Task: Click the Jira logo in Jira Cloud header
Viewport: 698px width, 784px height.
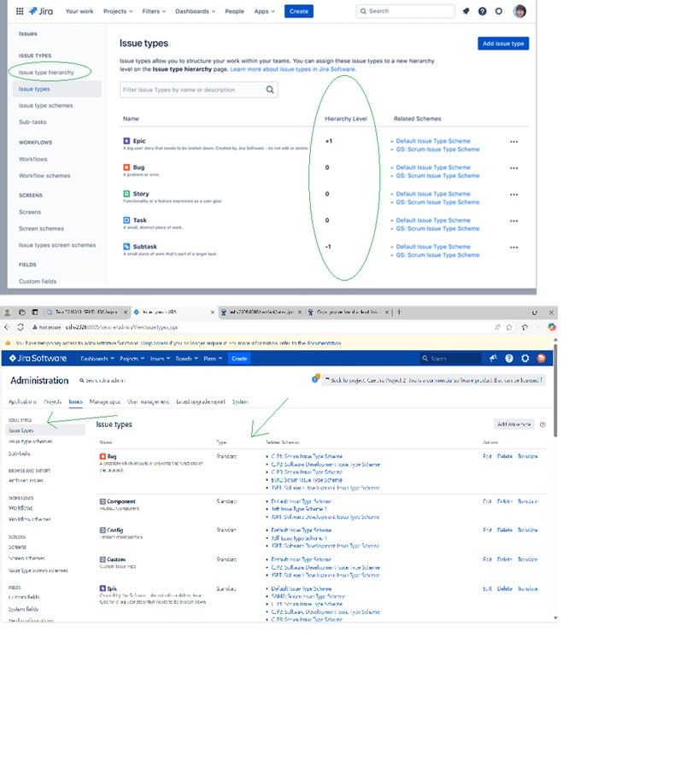Action: tap(41, 11)
